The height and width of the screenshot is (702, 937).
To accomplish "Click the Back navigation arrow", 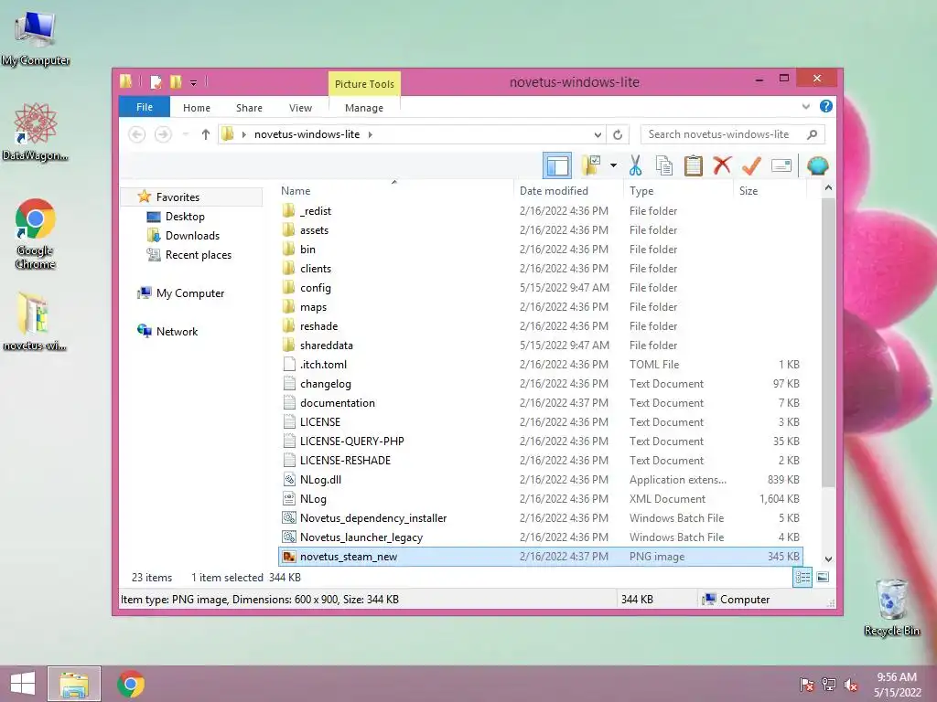I will click(x=137, y=134).
